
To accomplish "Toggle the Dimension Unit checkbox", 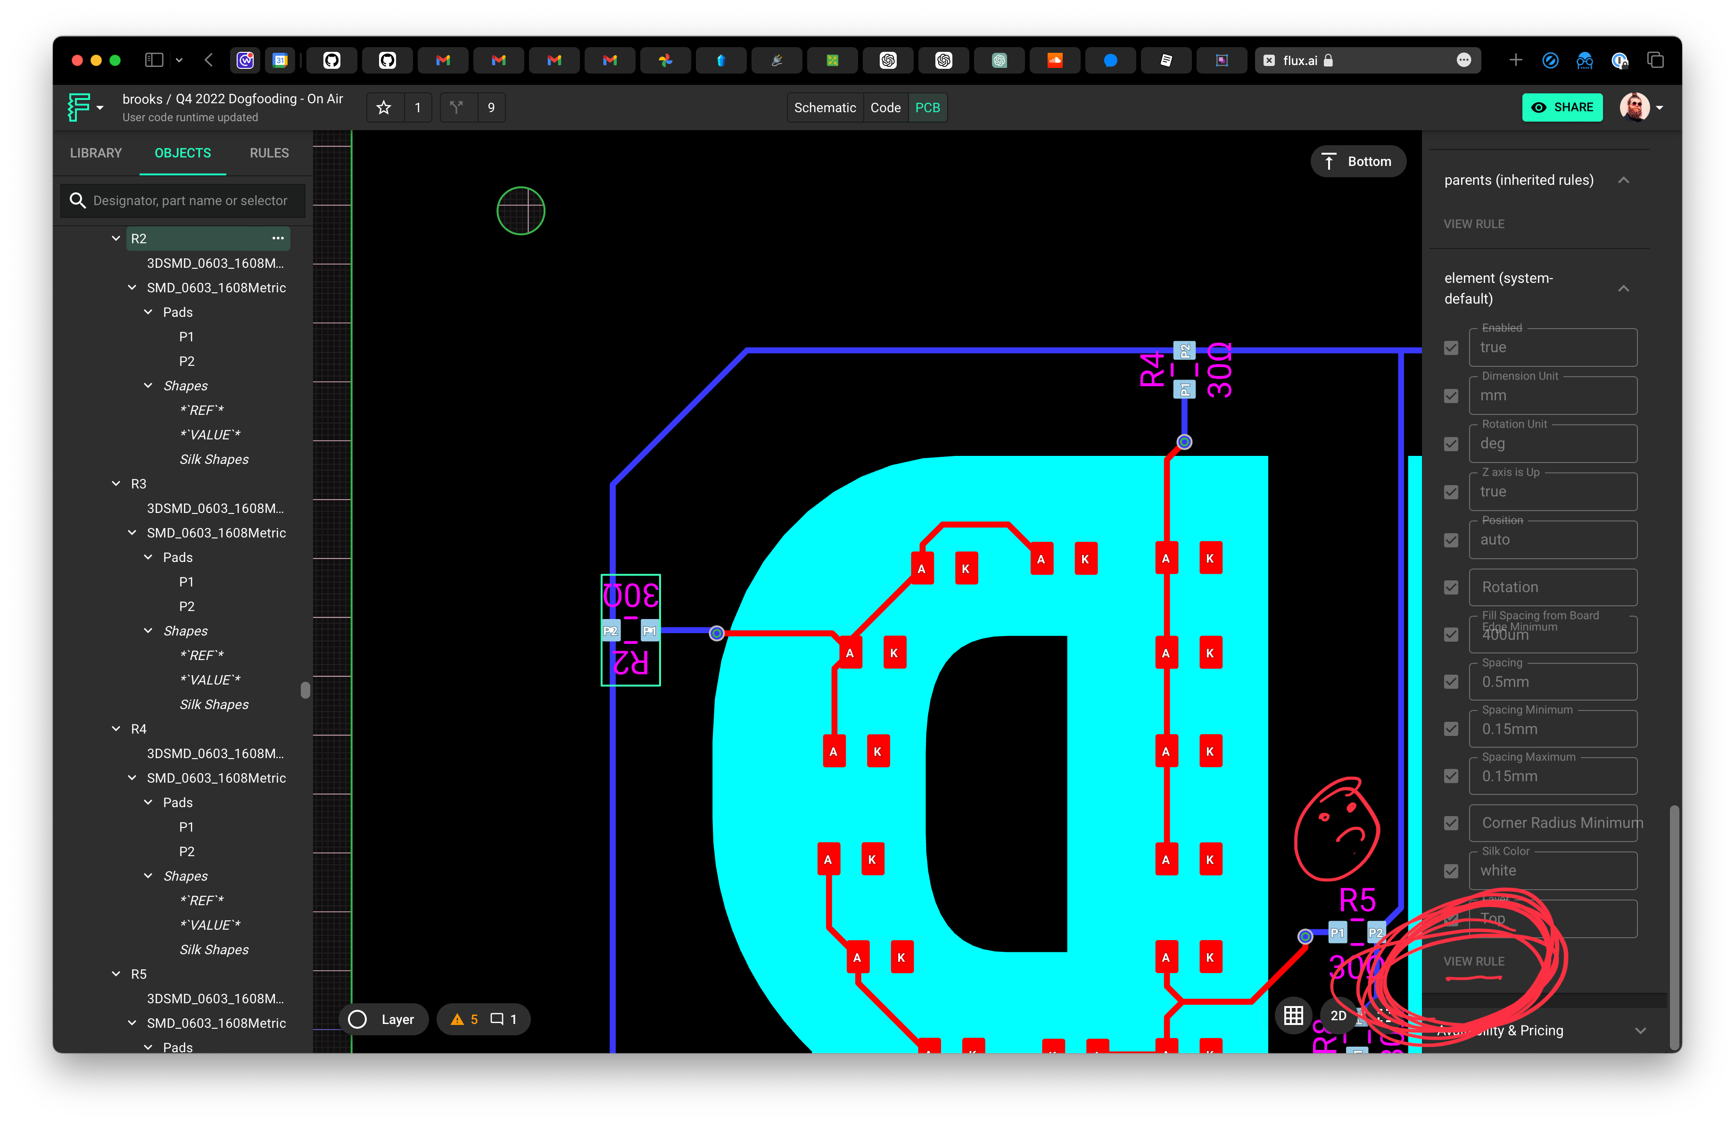I will pyautogui.click(x=1451, y=396).
